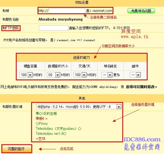Open the 域名转发 dropdown arrow
Screen dimensions: 164x154
(110, 75)
